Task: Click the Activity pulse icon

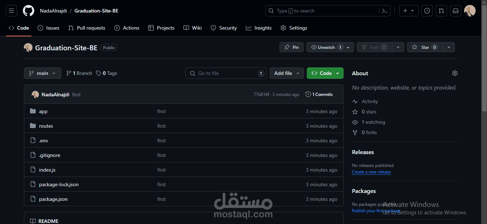Action: point(355,102)
